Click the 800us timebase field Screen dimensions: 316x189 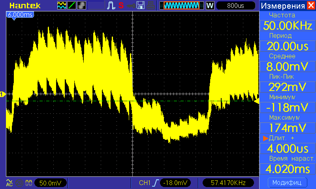[236, 6]
